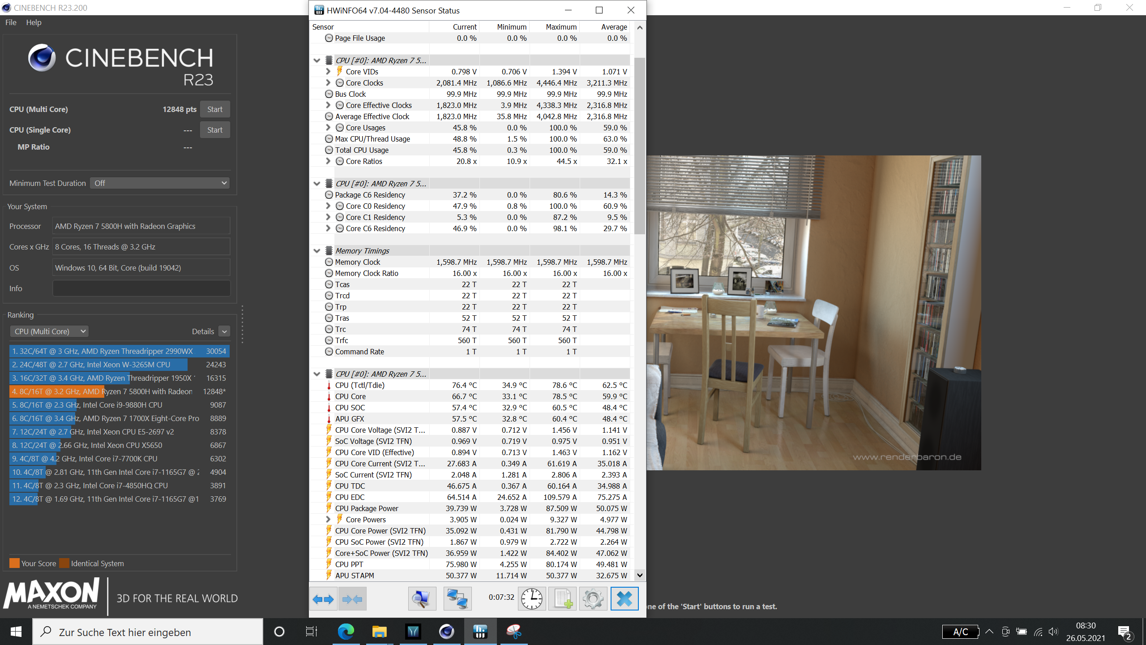
Task: Open the Help menu
Action: coord(34,22)
